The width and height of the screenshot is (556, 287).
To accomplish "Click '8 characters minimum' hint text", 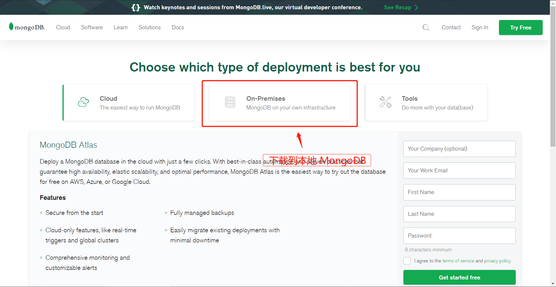I will tap(428, 250).
